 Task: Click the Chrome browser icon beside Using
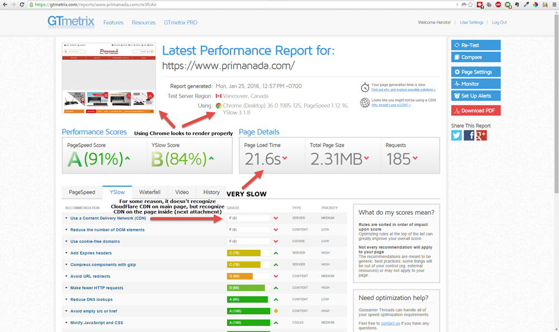click(219, 105)
